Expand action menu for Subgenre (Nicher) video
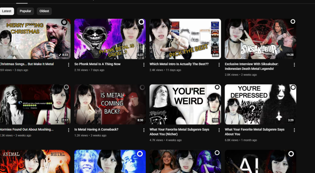The image size is (315, 173). [219, 130]
